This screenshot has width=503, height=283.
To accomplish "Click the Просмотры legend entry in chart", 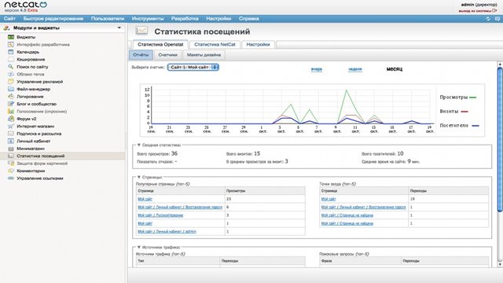I will pyautogui.click(x=457, y=97).
